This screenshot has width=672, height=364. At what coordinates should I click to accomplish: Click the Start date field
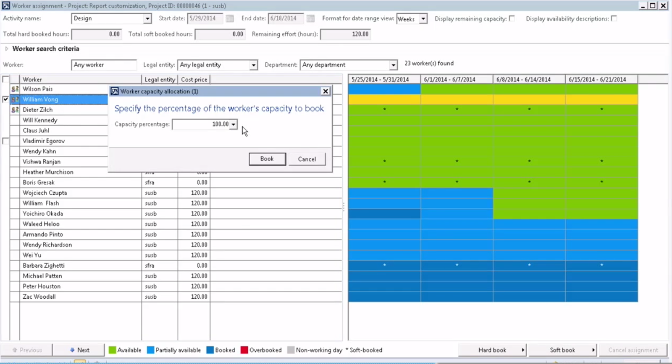[205, 18]
